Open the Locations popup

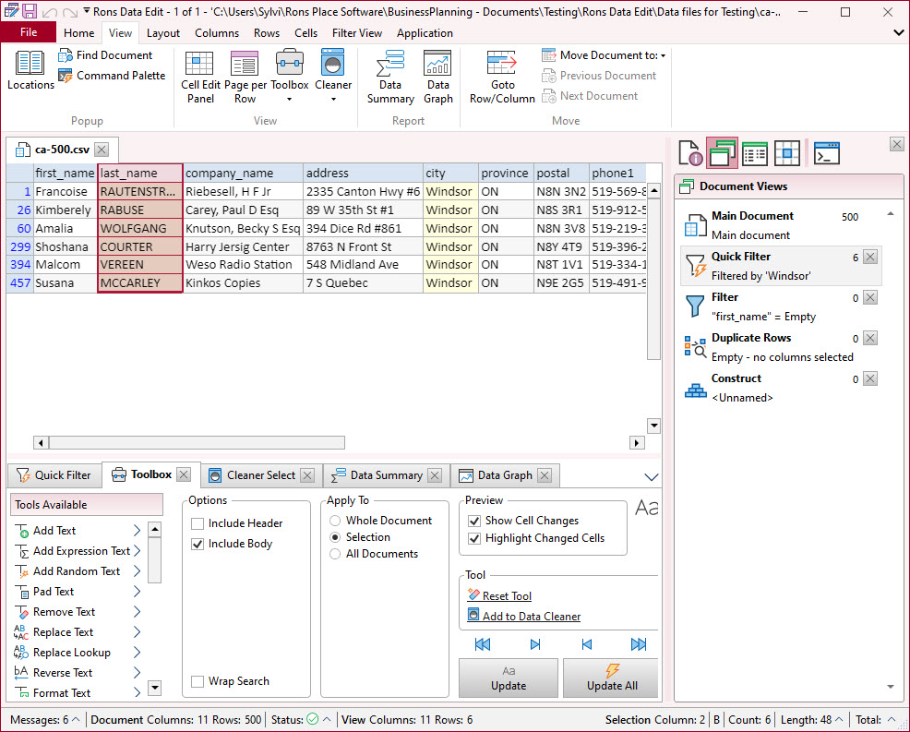point(30,65)
